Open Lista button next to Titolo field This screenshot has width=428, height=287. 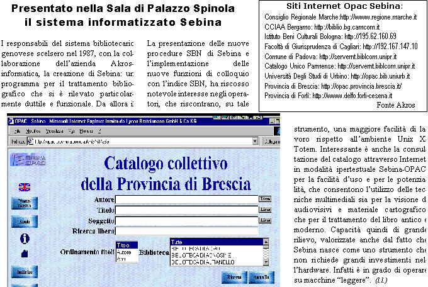[x=265, y=210]
